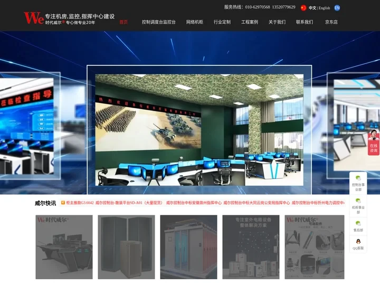
Task: Open the 专注室外电箱设备 product card
Action: coord(251,247)
